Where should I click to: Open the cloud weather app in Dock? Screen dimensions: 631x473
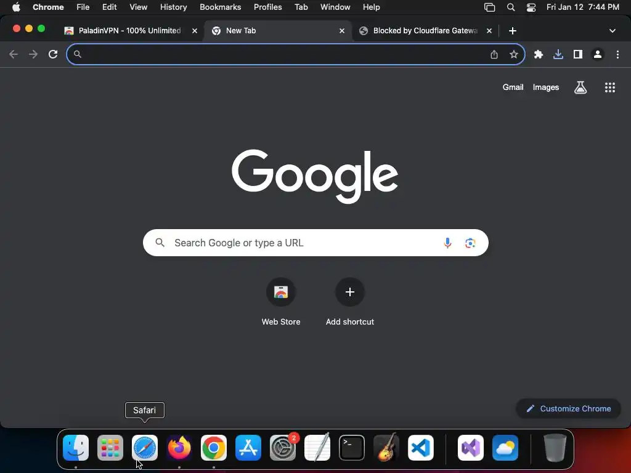(505, 448)
